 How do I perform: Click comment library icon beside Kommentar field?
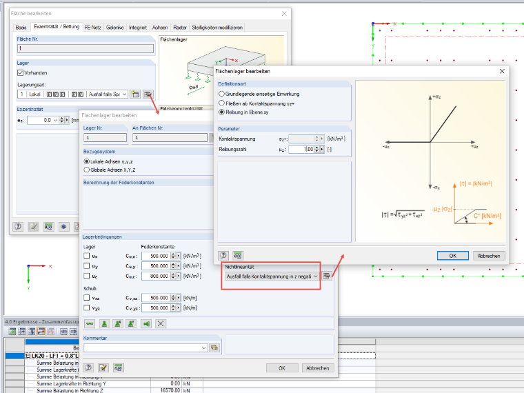(214, 348)
